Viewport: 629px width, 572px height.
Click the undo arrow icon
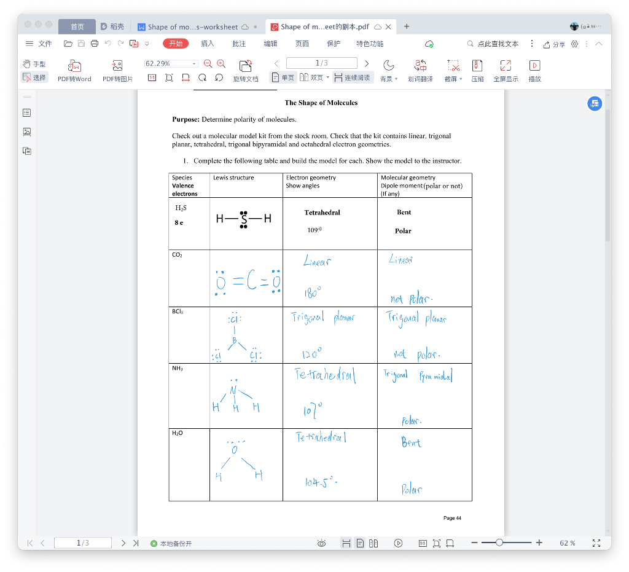point(108,44)
